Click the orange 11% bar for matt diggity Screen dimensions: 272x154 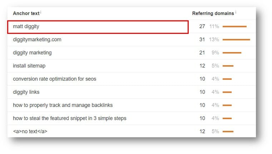click(234, 26)
